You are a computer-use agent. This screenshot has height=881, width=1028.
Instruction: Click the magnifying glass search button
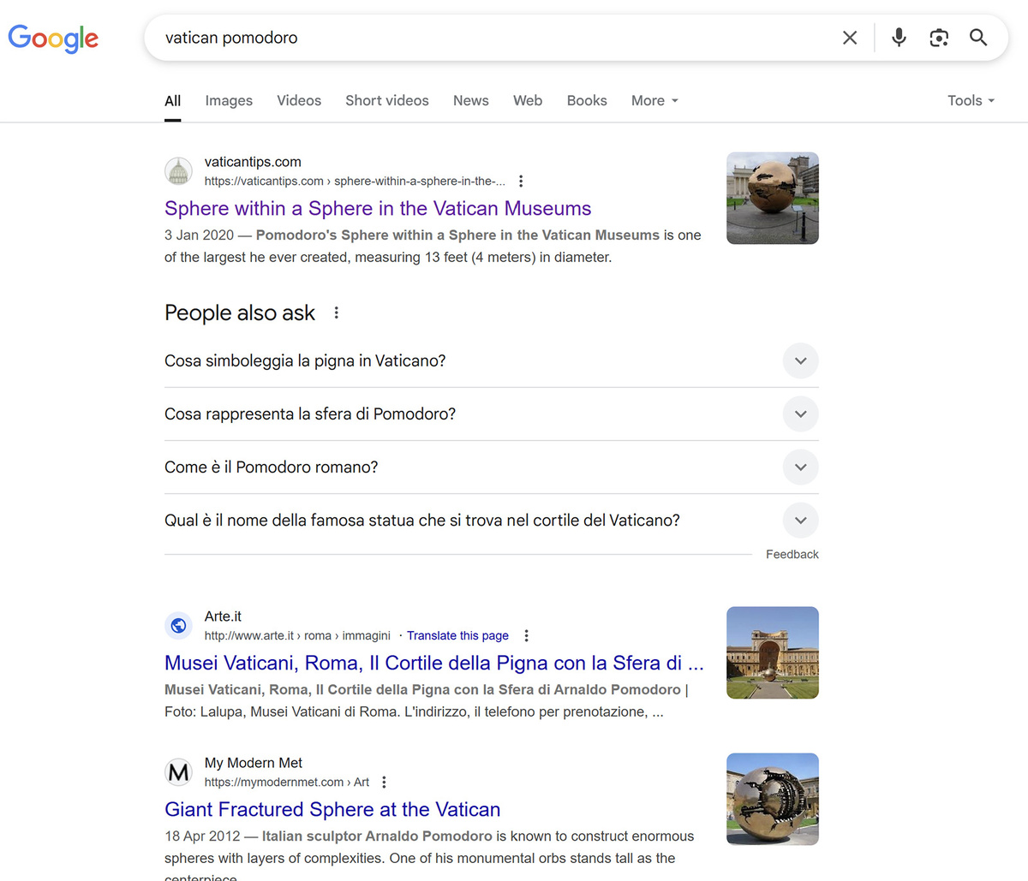978,38
